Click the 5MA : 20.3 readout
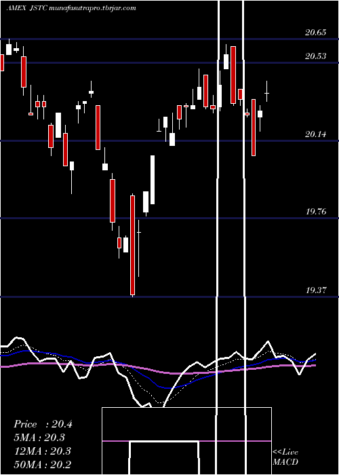This screenshot has height=475, width=339. click(39, 437)
